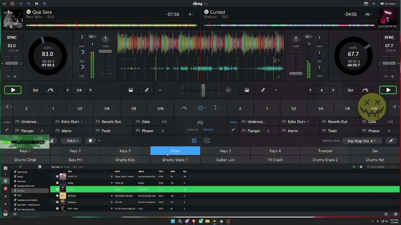Switch library to grid view
This screenshot has height=225, width=401.
click(361, 167)
